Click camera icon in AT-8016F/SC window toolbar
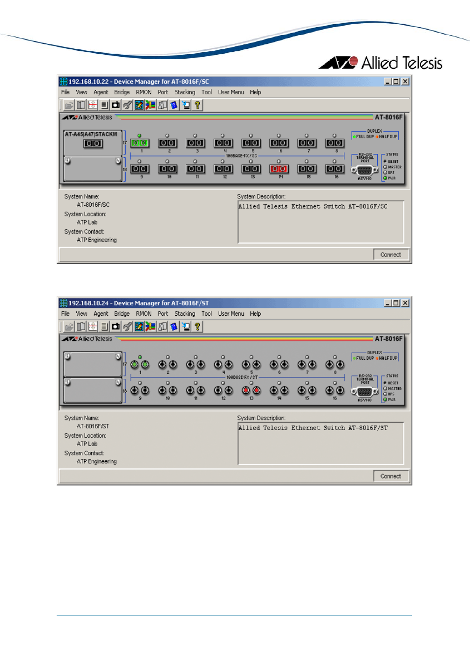Screen dimensions: 470x666 coord(116,105)
